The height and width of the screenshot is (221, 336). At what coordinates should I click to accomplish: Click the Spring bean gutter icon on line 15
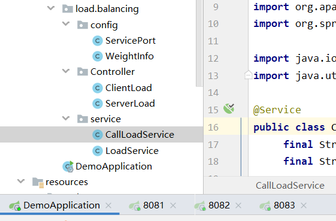click(x=229, y=108)
